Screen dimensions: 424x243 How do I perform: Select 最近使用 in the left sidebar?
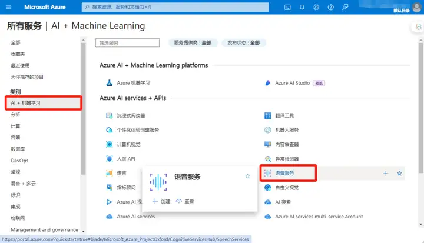tap(20, 65)
